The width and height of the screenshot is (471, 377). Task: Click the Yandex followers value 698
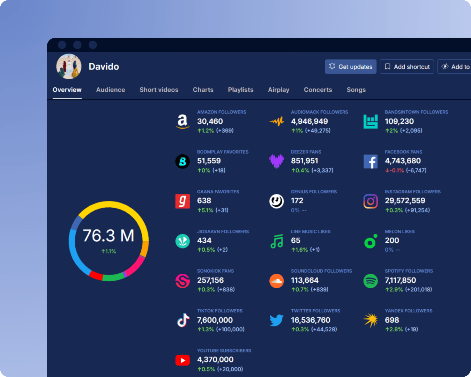392,320
